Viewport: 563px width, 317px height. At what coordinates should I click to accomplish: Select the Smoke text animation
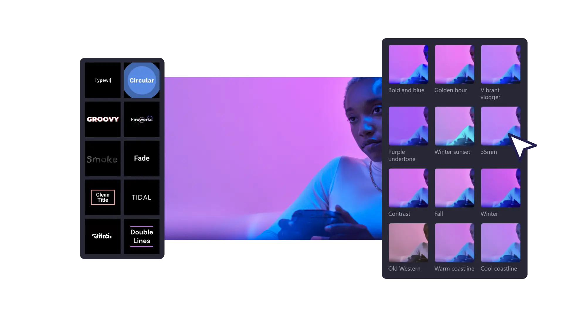point(102,158)
